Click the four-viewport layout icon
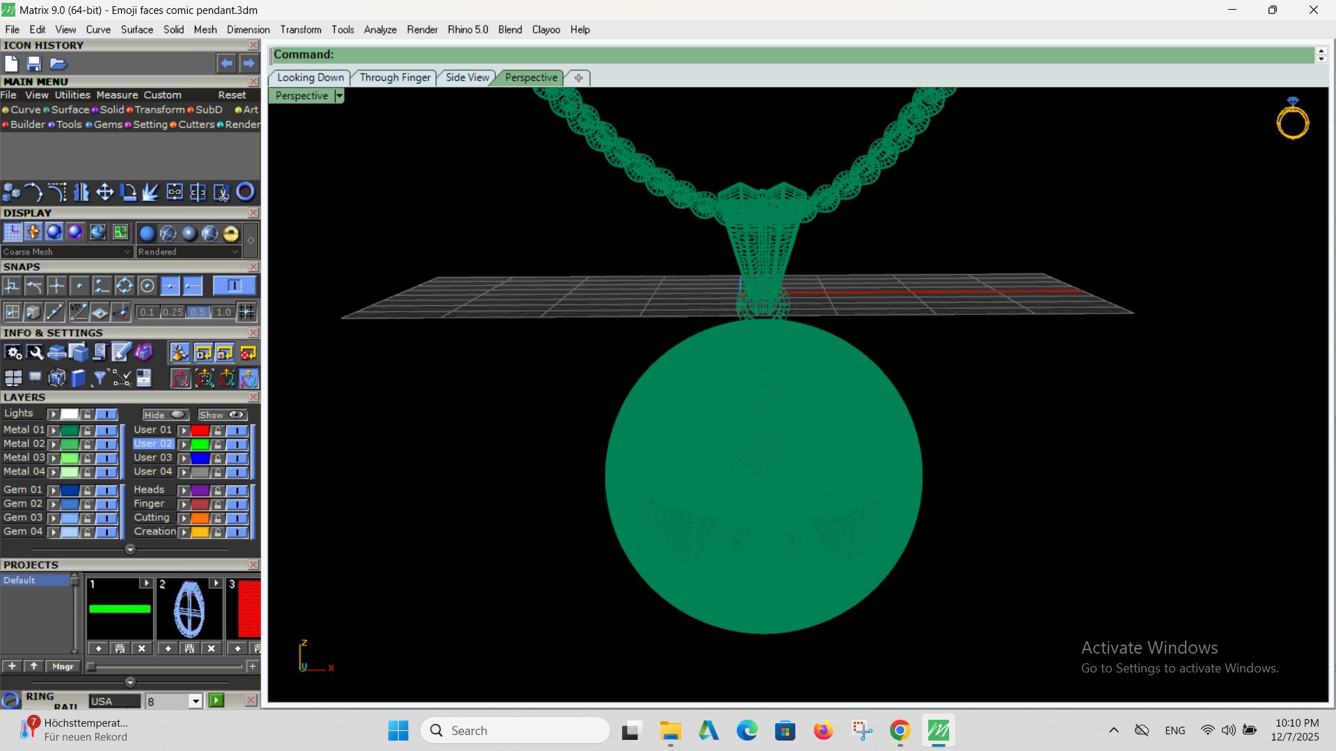The height and width of the screenshot is (751, 1336). click(x=13, y=378)
